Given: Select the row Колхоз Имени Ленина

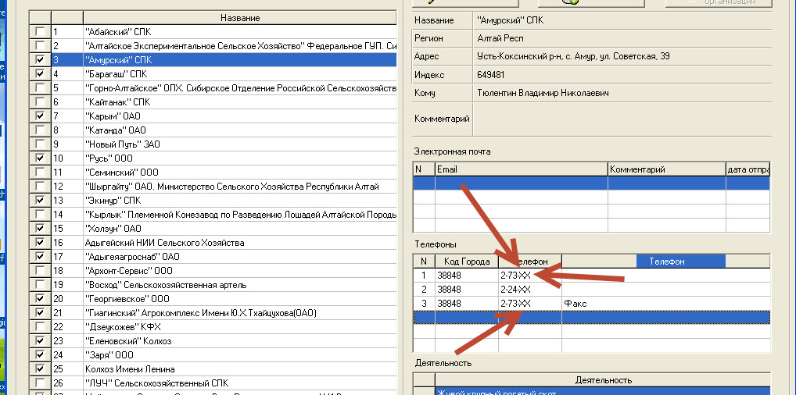Looking at the screenshot, I should 235,369.
